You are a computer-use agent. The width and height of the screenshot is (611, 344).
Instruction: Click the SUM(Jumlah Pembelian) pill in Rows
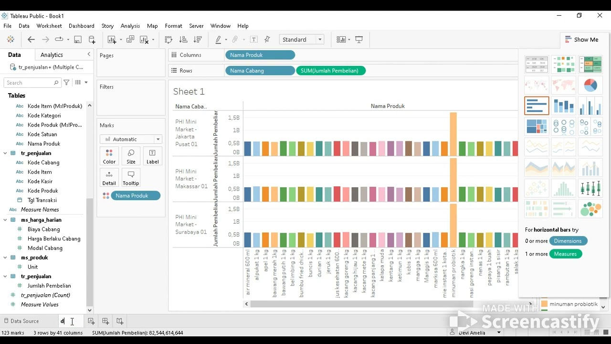click(x=331, y=71)
